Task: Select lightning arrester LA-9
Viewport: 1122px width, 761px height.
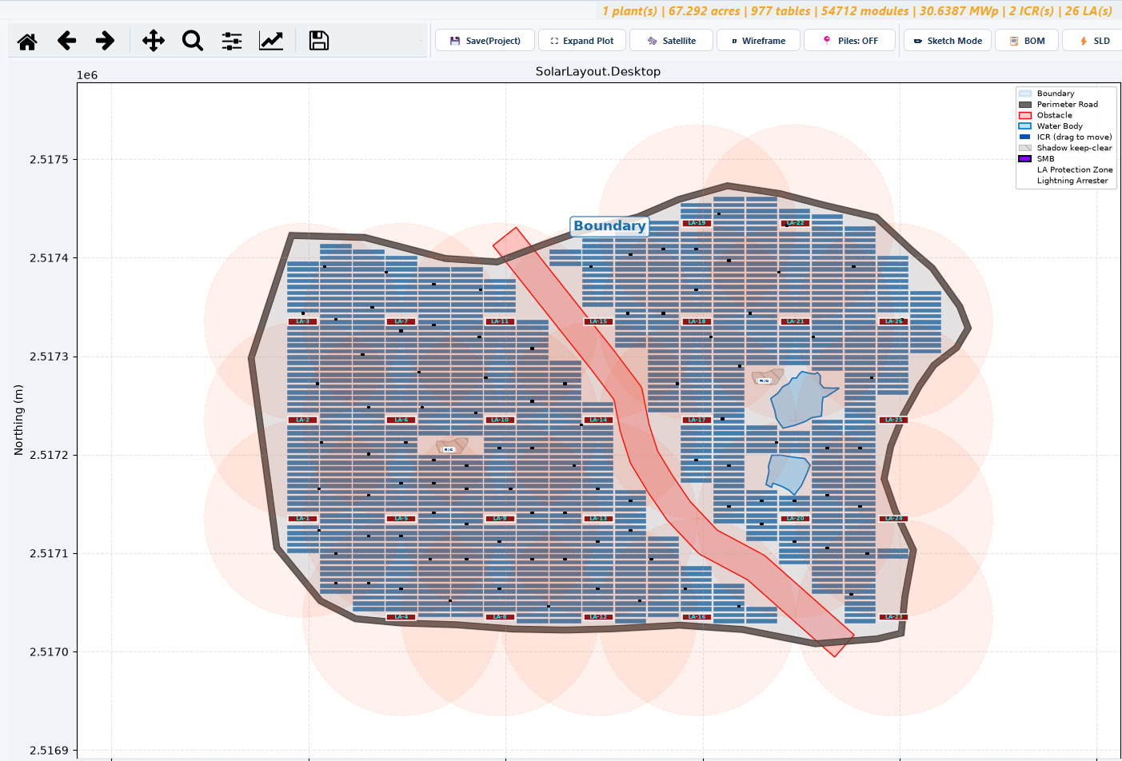Action: coord(500,519)
